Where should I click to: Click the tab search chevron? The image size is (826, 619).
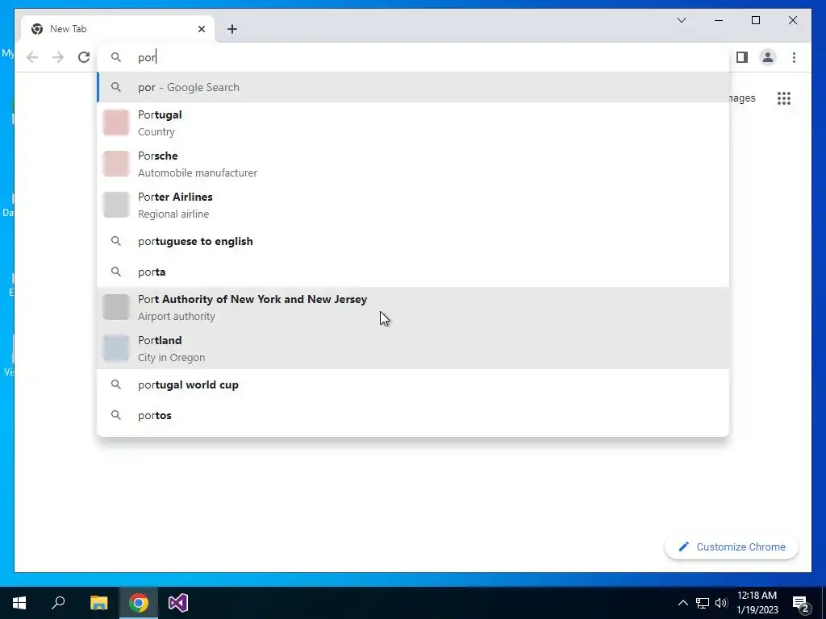681,20
